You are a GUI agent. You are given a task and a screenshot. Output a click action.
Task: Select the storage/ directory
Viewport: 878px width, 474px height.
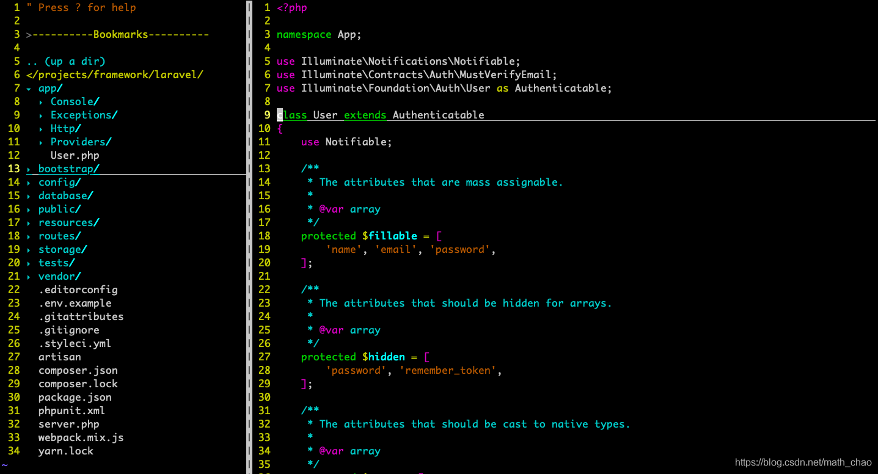63,250
